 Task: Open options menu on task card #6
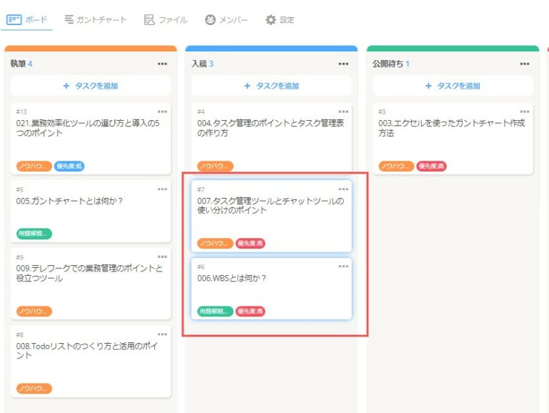coord(344,267)
